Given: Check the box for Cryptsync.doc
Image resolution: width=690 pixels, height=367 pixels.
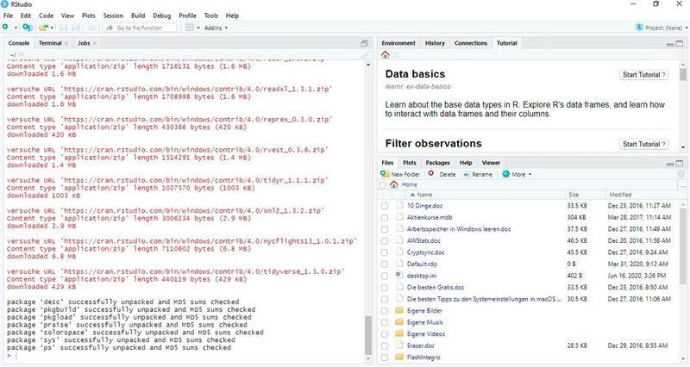Looking at the screenshot, I should coord(385,252).
